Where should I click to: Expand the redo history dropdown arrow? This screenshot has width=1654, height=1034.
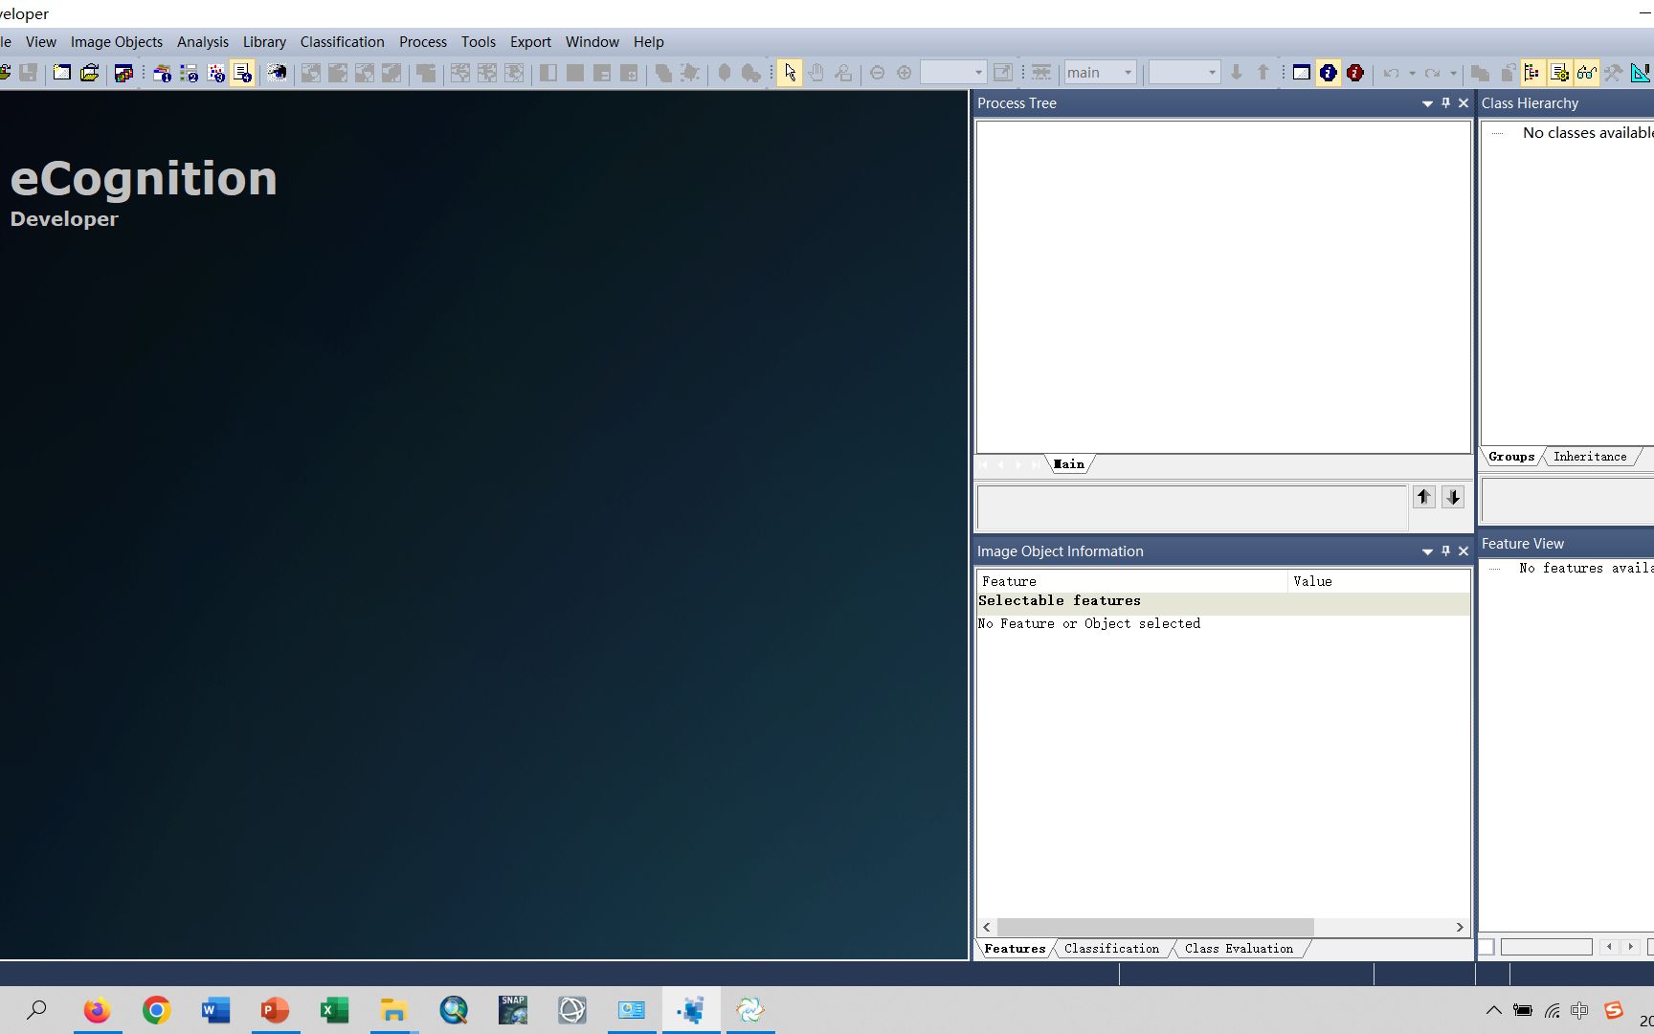coord(1453,73)
